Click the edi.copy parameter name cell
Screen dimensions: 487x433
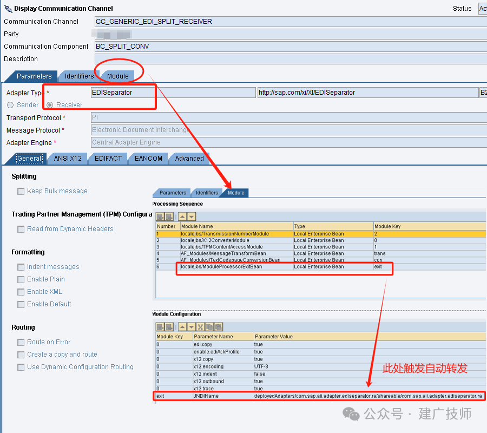223,344
